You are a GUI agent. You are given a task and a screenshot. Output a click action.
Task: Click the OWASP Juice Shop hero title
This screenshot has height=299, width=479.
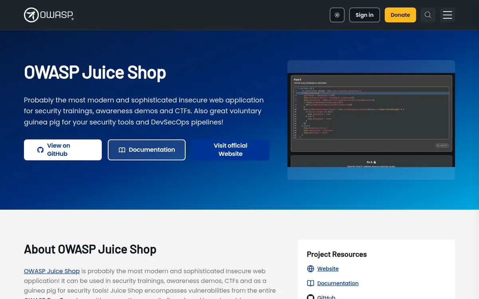coord(95,73)
